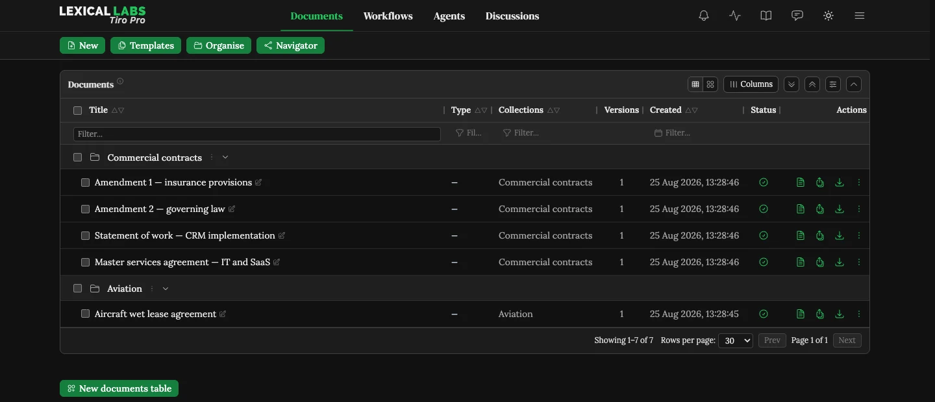Image resolution: width=935 pixels, height=402 pixels.
Task: Open three-dot options for Commercial contracts group
Action: [x=212, y=158]
